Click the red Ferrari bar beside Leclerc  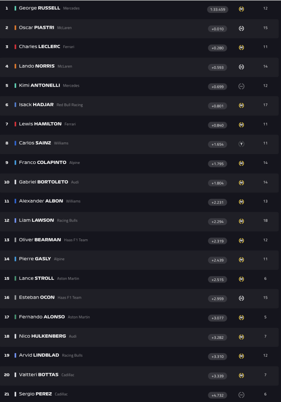[15, 47]
